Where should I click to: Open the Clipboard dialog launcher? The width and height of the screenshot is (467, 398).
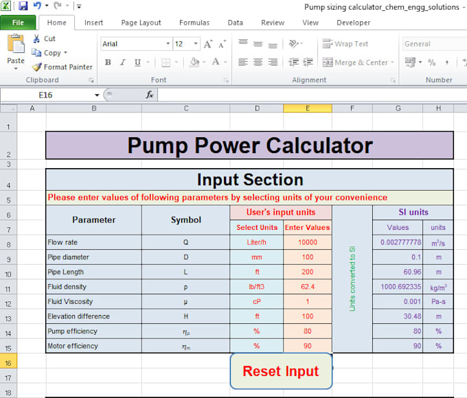click(91, 80)
